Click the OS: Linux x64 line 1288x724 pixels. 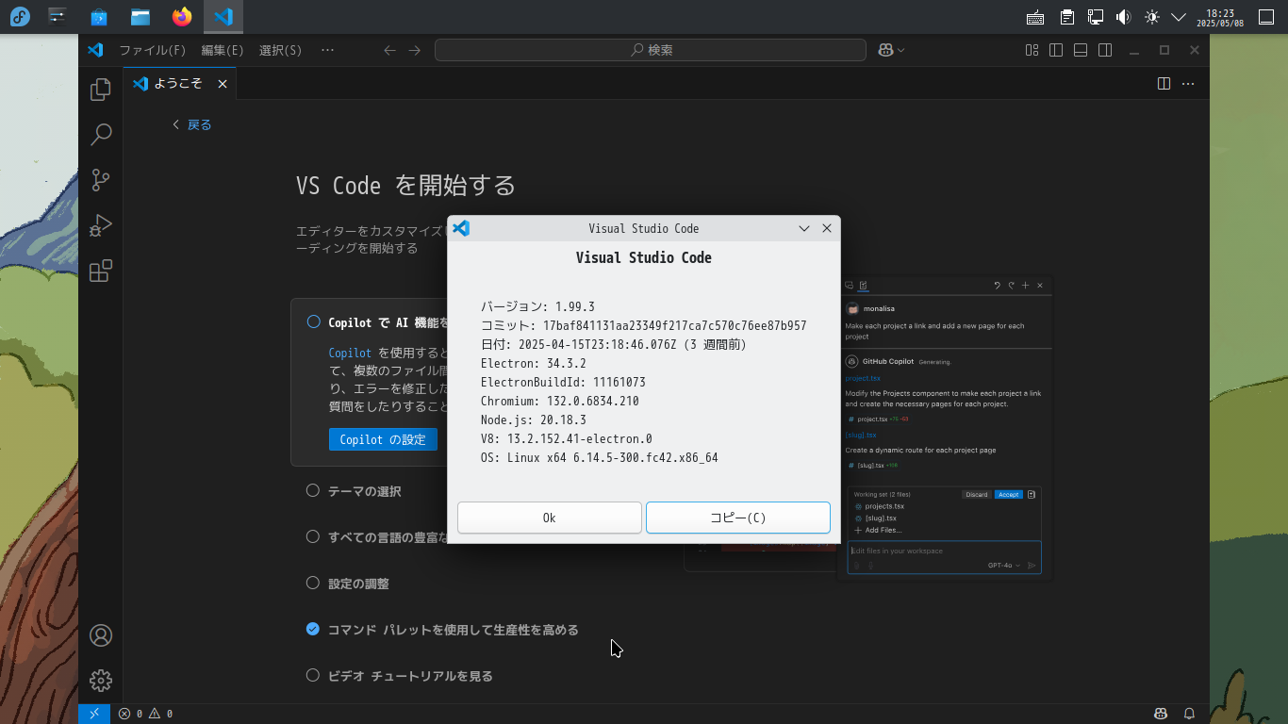pyautogui.click(x=600, y=457)
